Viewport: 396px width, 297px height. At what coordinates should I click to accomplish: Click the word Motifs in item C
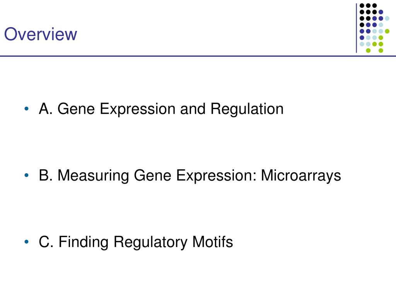pyautogui.click(x=212, y=242)
